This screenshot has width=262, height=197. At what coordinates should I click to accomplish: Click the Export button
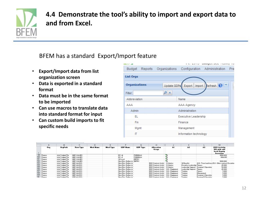188,86
